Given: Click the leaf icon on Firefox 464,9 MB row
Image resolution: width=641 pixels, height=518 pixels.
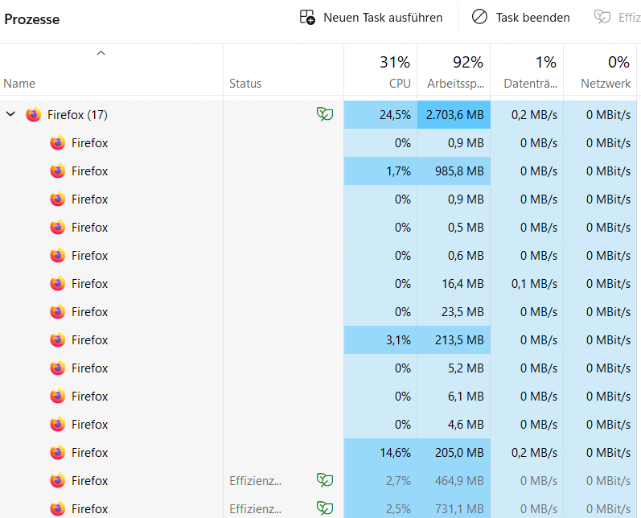Looking at the screenshot, I should 325,480.
